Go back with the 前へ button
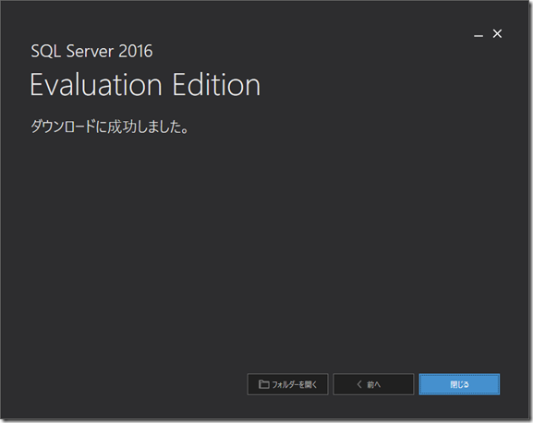The height and width of the screenshot is (423, 533). click(373, 384)
